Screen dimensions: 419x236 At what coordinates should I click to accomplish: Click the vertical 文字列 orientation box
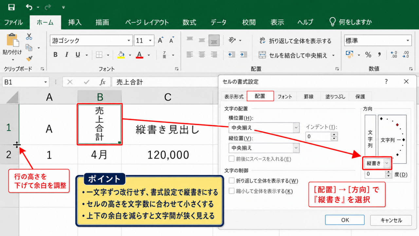[x=370, y=136]
